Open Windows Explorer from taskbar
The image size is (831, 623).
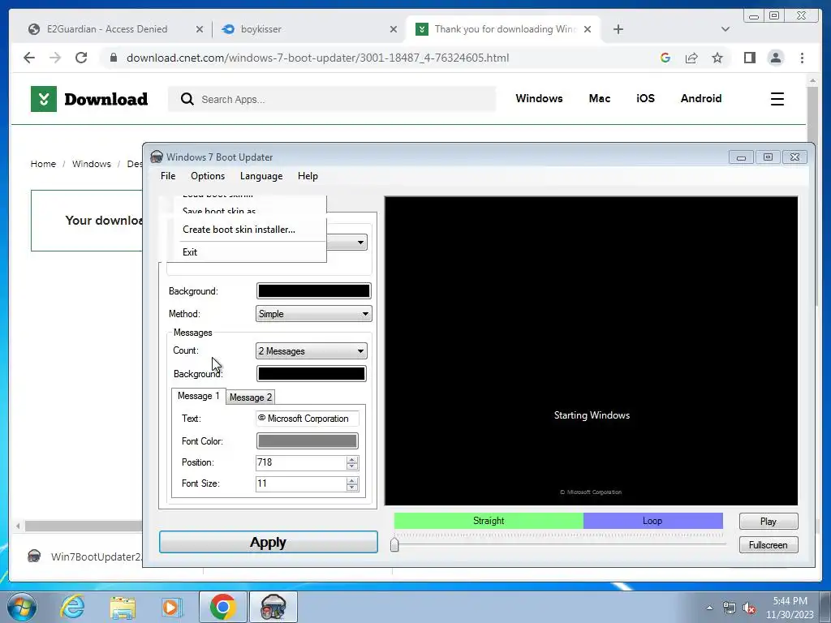[x=123, y=607]
